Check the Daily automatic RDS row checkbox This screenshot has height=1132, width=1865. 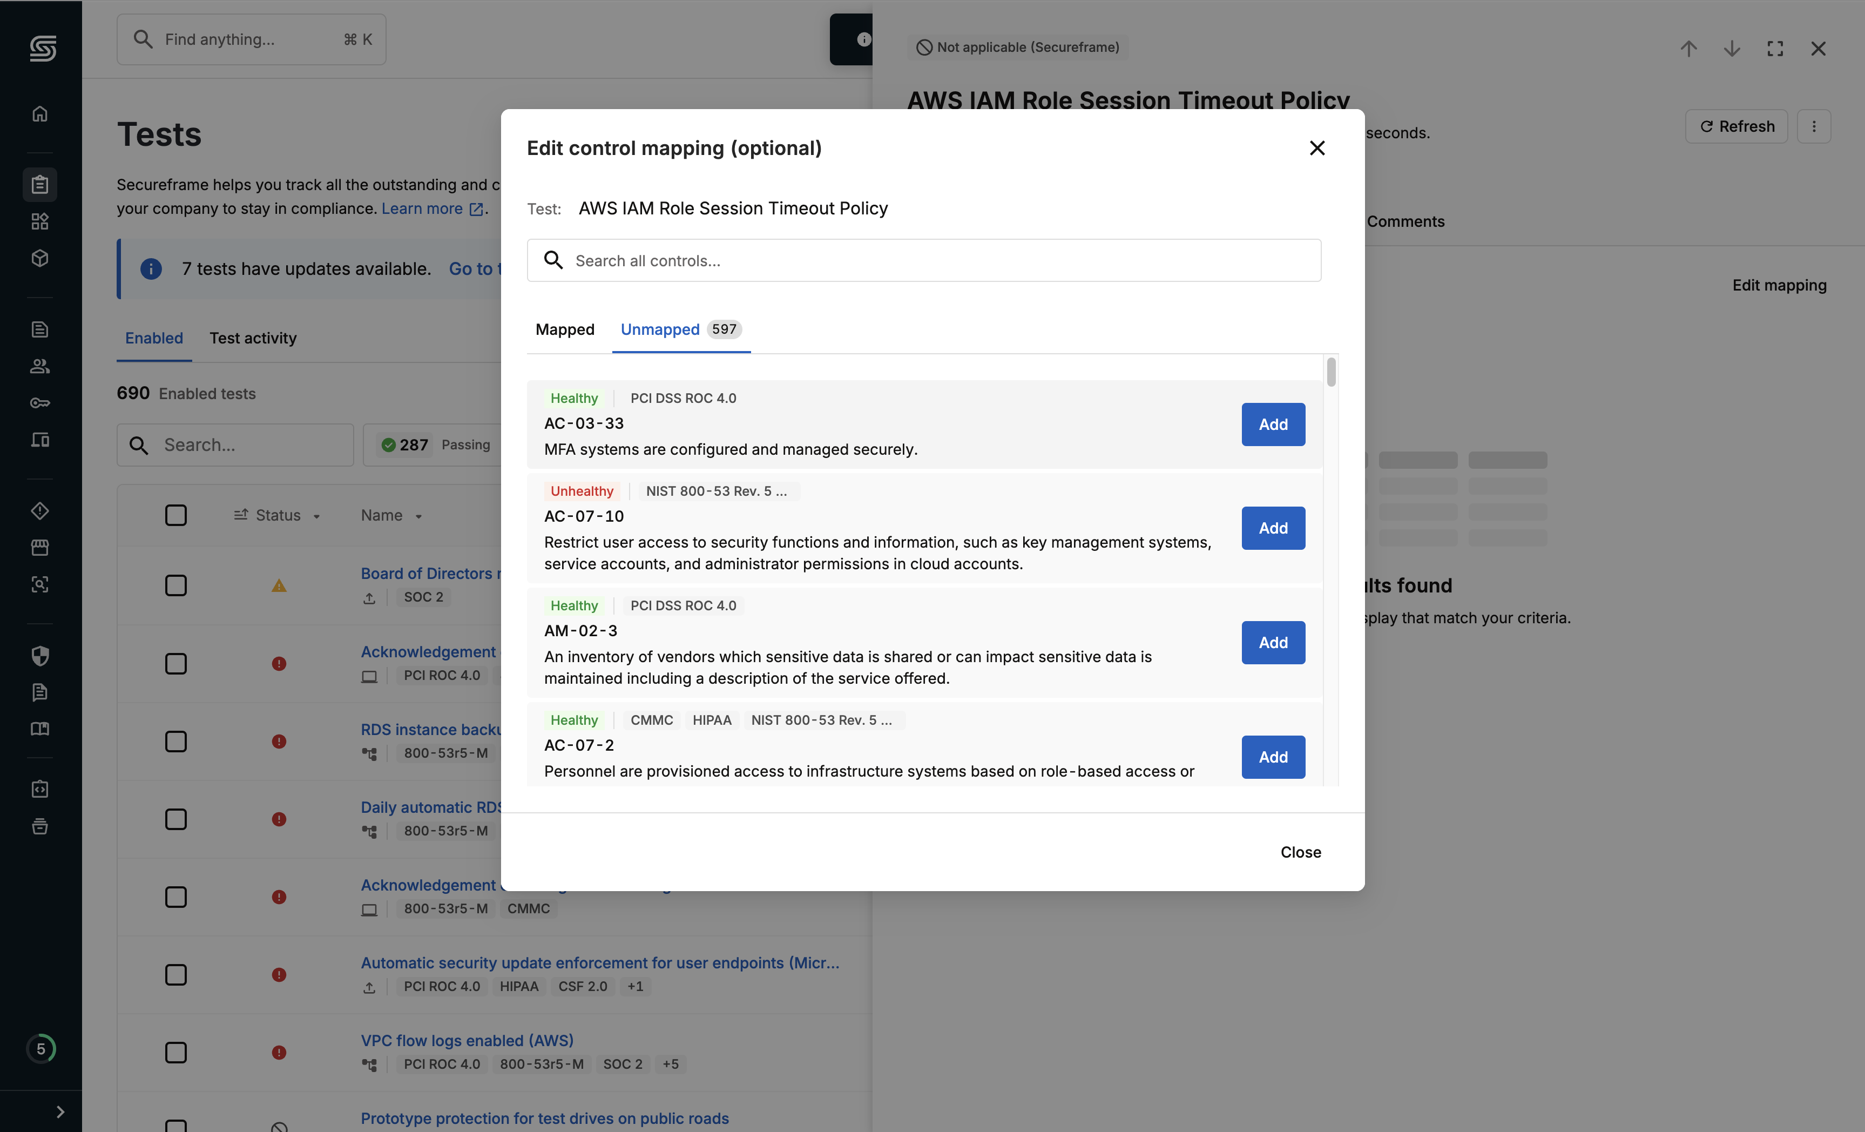pyautogui.click(x=175, y=819)
